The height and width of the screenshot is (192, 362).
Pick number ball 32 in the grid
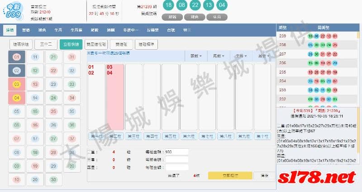click(x=72, y=70)
